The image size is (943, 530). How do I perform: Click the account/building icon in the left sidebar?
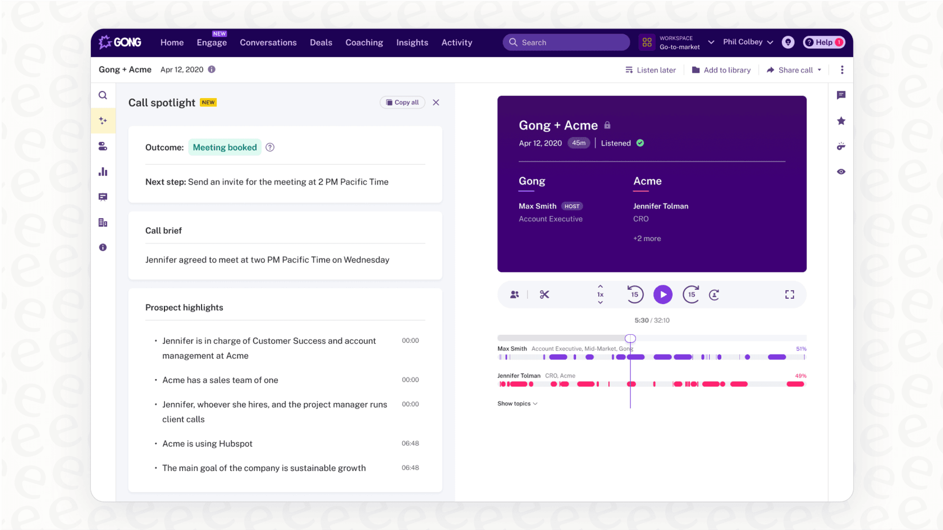103,222
